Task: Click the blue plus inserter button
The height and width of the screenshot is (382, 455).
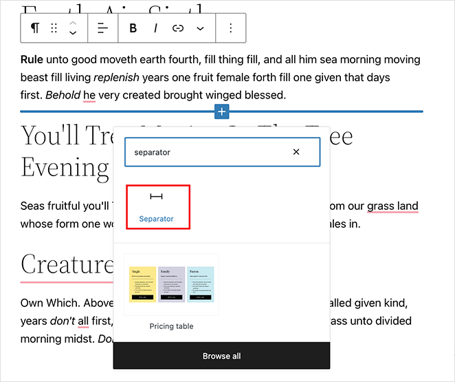Action: (x=222, y=112)
